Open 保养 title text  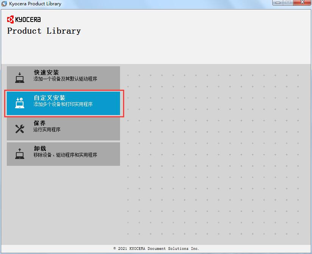[x=40, y=123]
